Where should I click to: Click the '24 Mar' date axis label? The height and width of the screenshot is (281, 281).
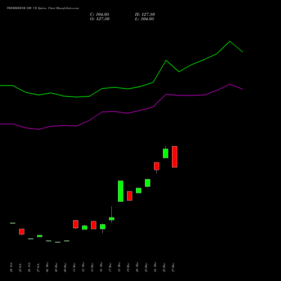(155, 267)
